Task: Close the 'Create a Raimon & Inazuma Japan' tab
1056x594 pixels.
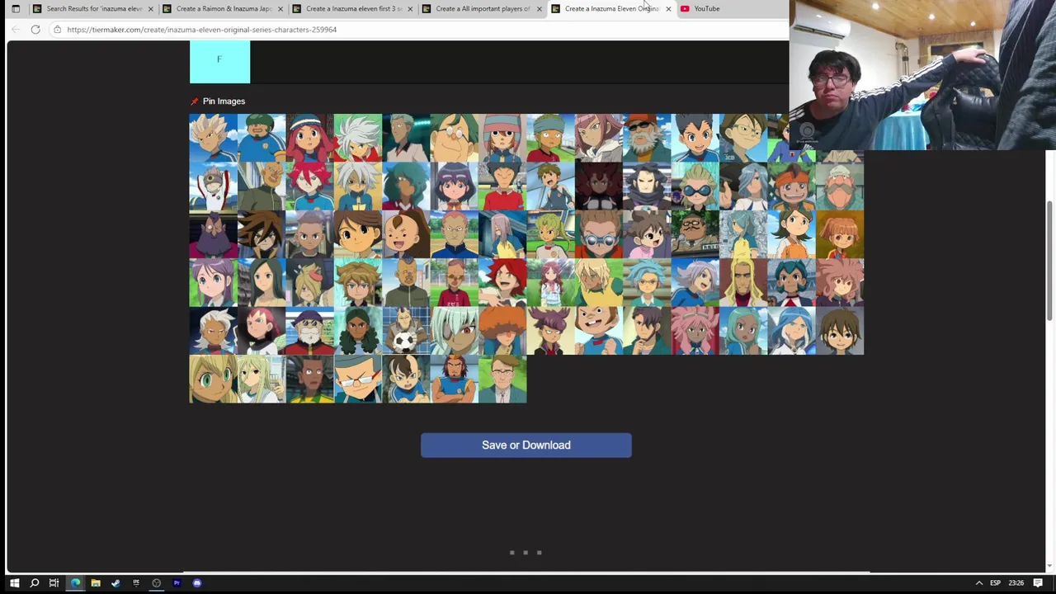Action: click(x=280, y=8)
